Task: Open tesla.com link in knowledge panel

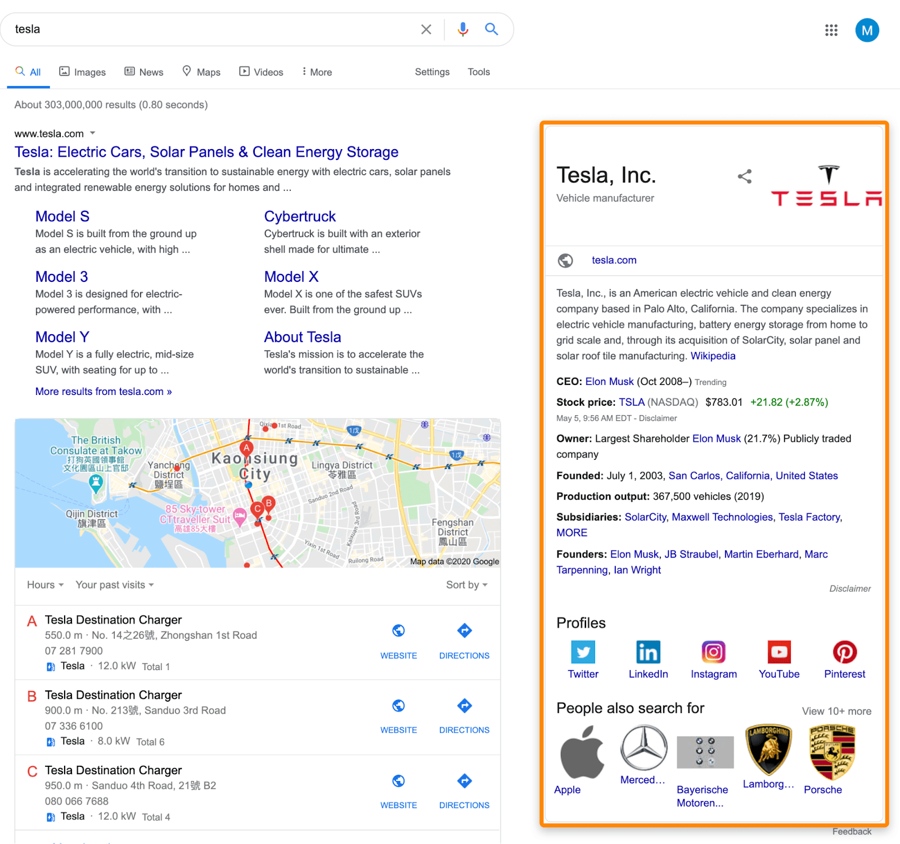Action: tap(614, 261)
